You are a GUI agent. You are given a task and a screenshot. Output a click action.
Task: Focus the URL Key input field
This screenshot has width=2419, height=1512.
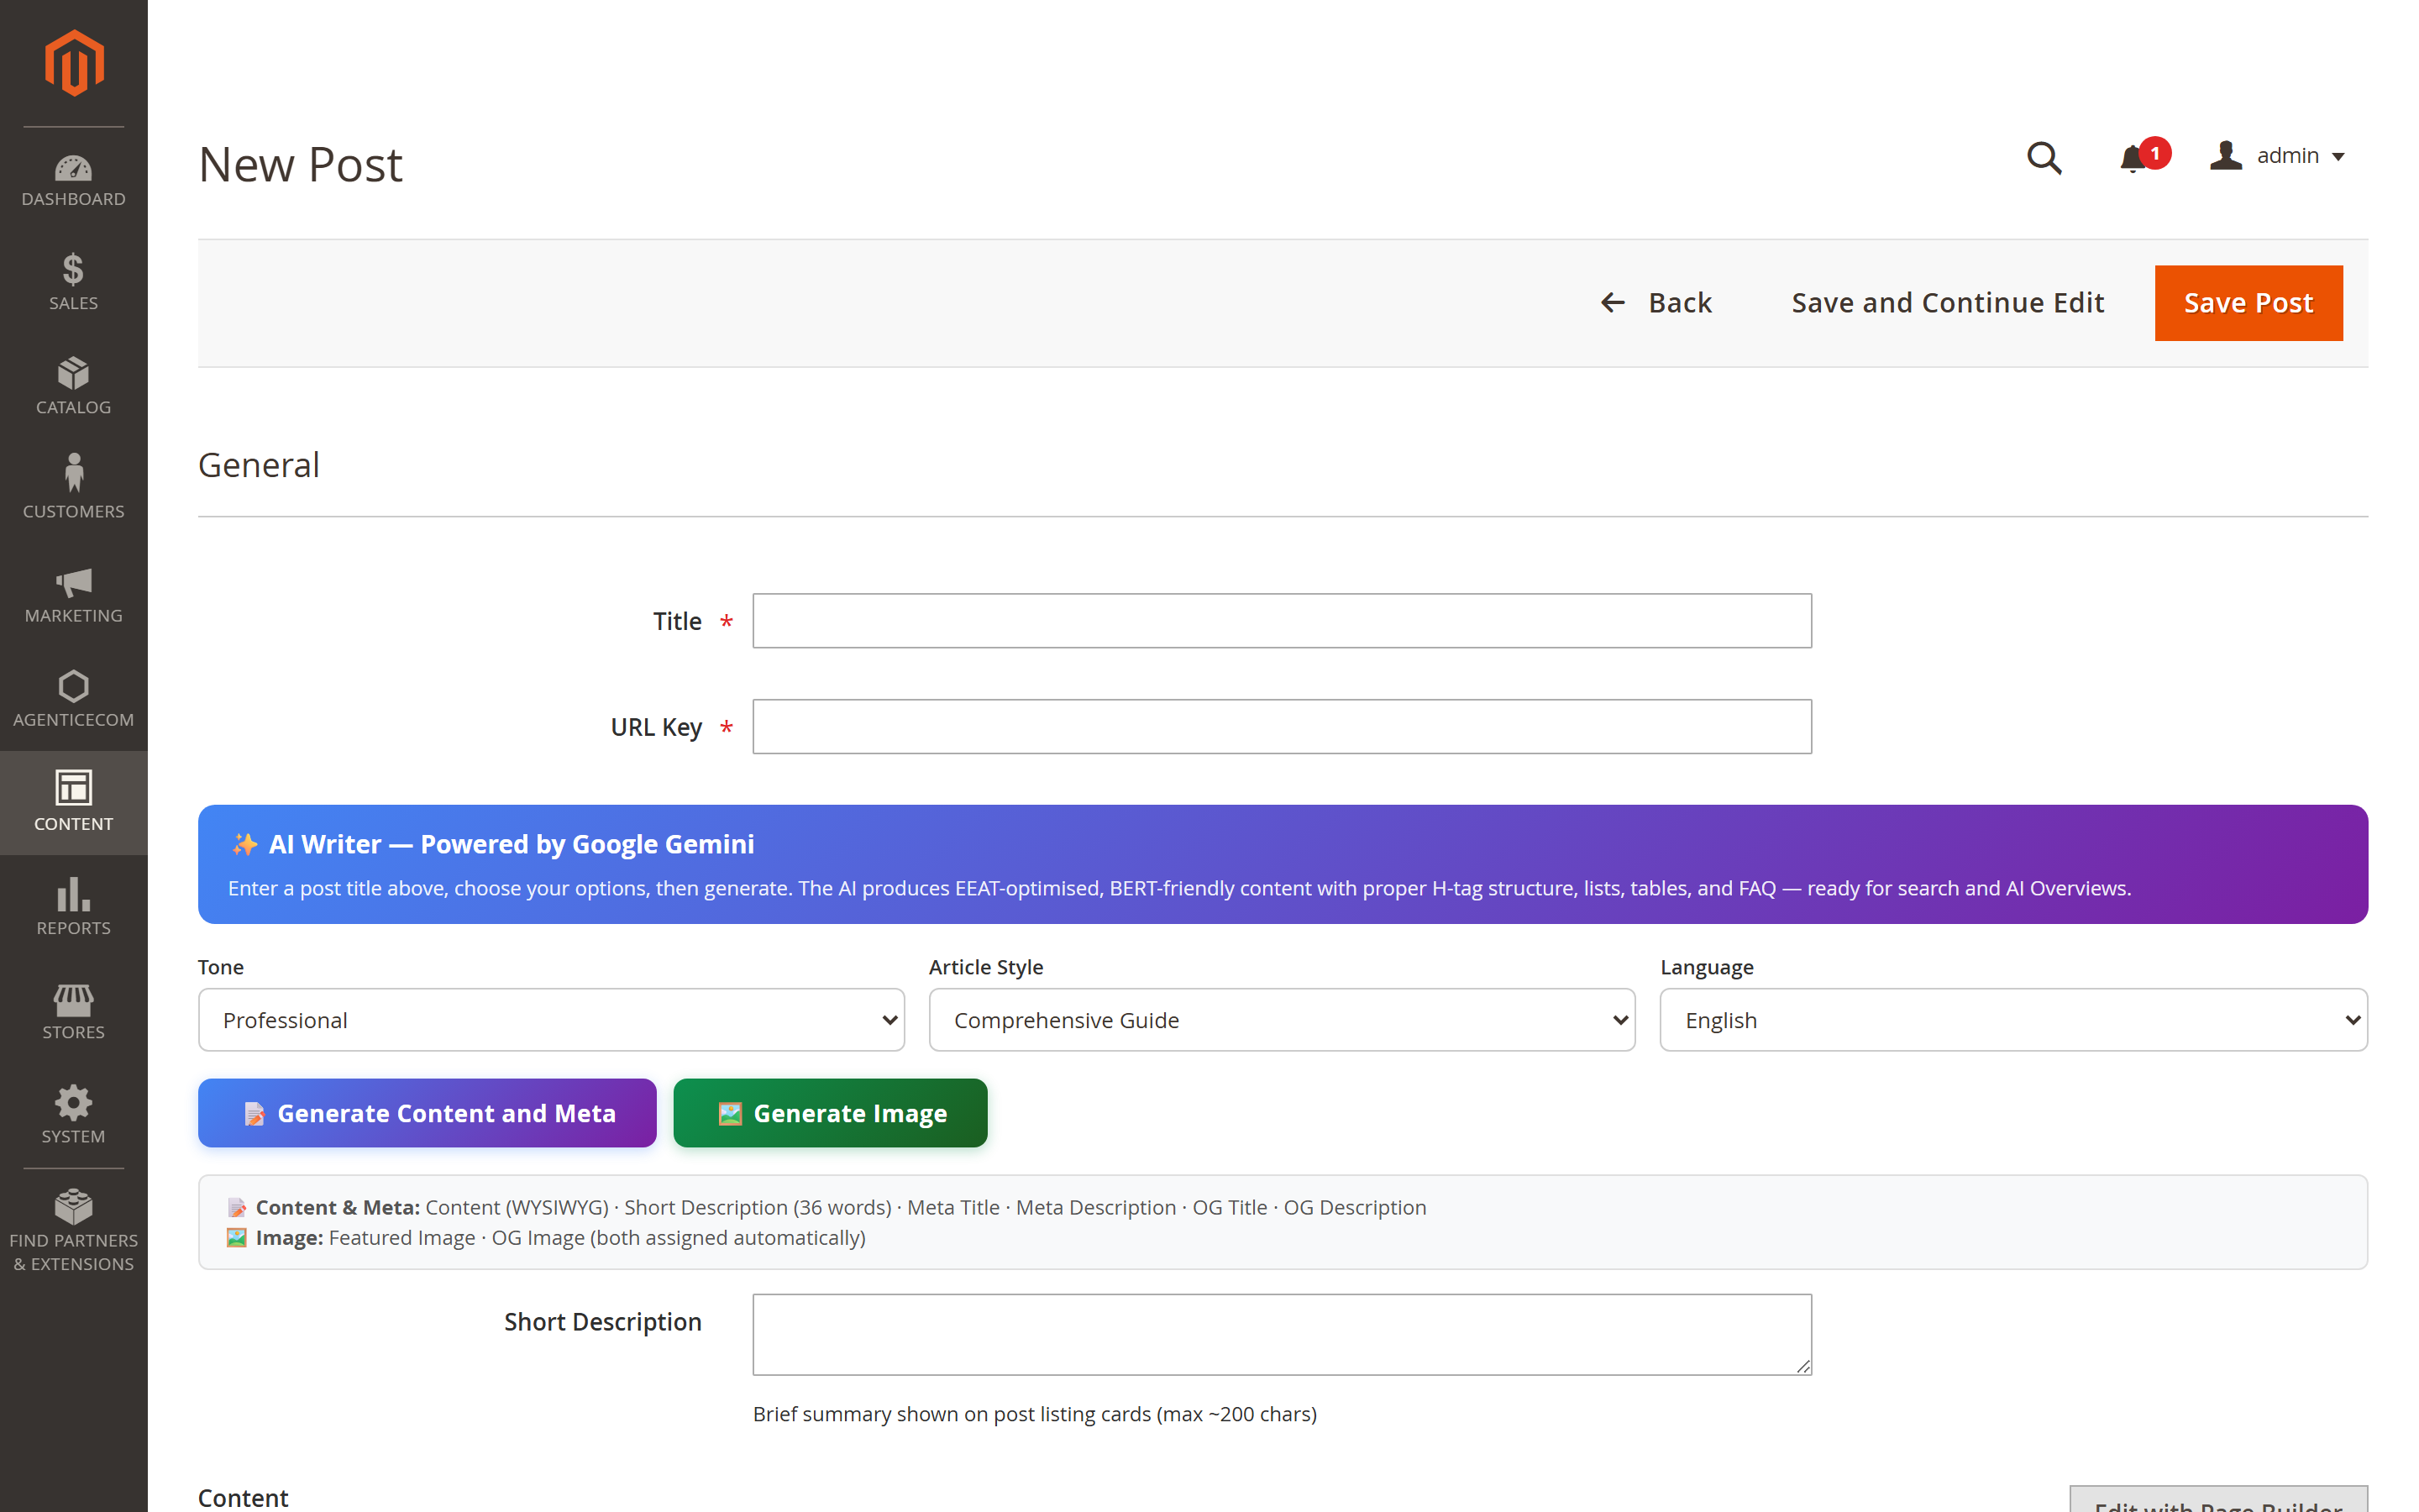1282,727
